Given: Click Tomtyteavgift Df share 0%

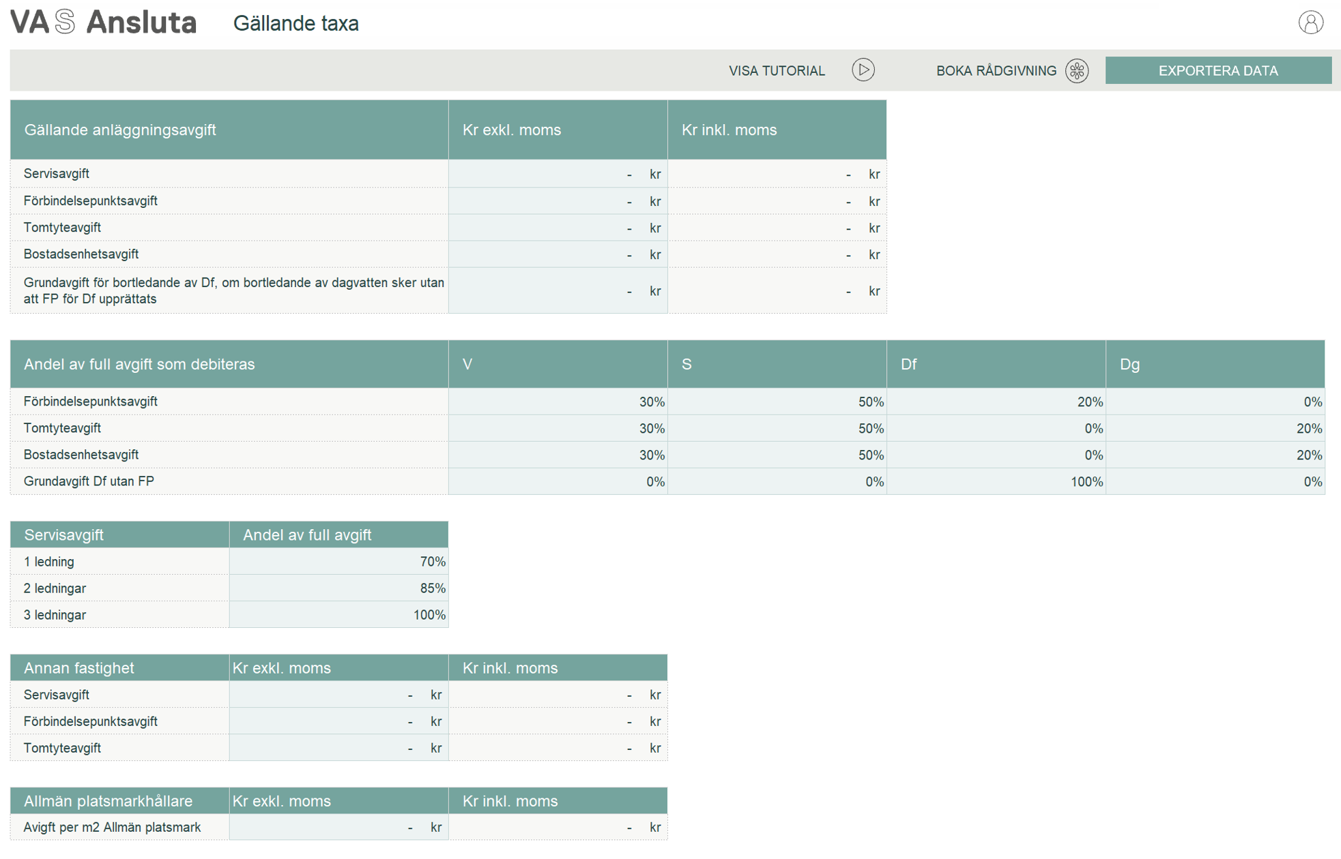Looking at the screenshot, I should 996,428.
